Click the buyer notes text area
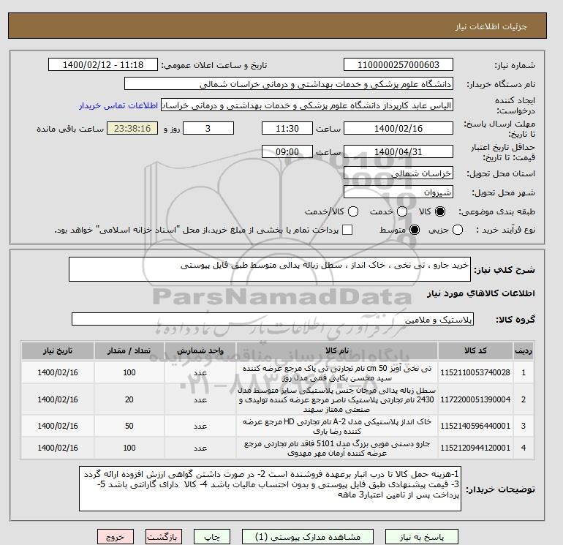 [270, 489]
